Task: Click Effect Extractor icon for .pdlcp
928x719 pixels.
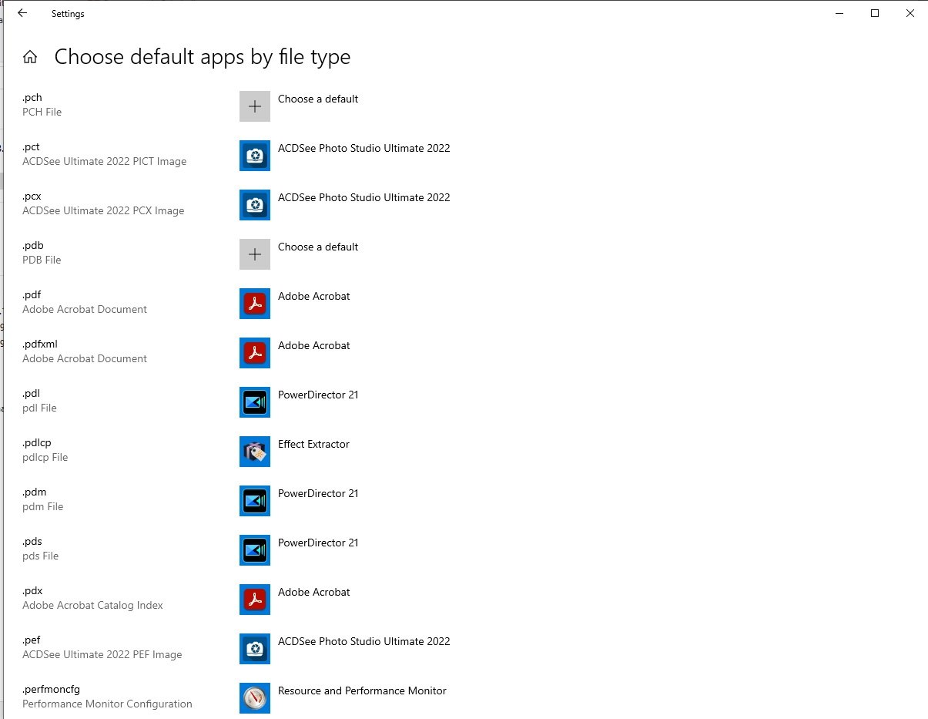Action: [255, 452]
